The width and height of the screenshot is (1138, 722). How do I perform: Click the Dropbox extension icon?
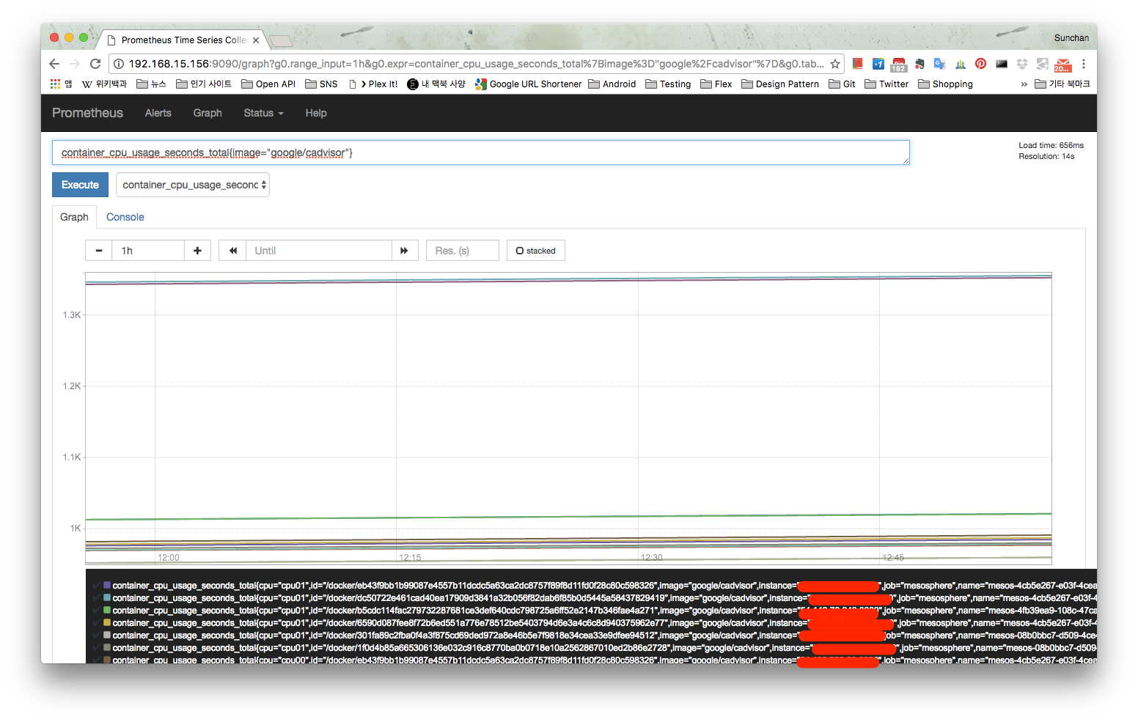pos(1022,64)
